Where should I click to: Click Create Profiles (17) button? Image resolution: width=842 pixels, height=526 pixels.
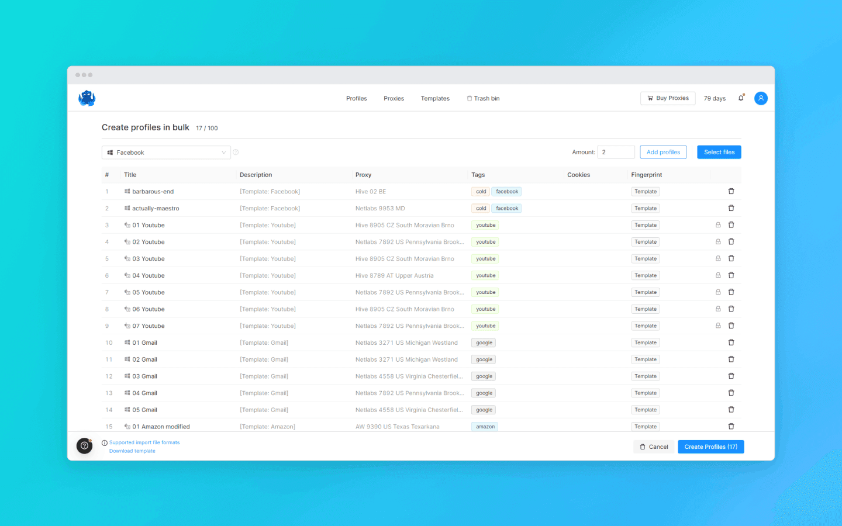711,447
